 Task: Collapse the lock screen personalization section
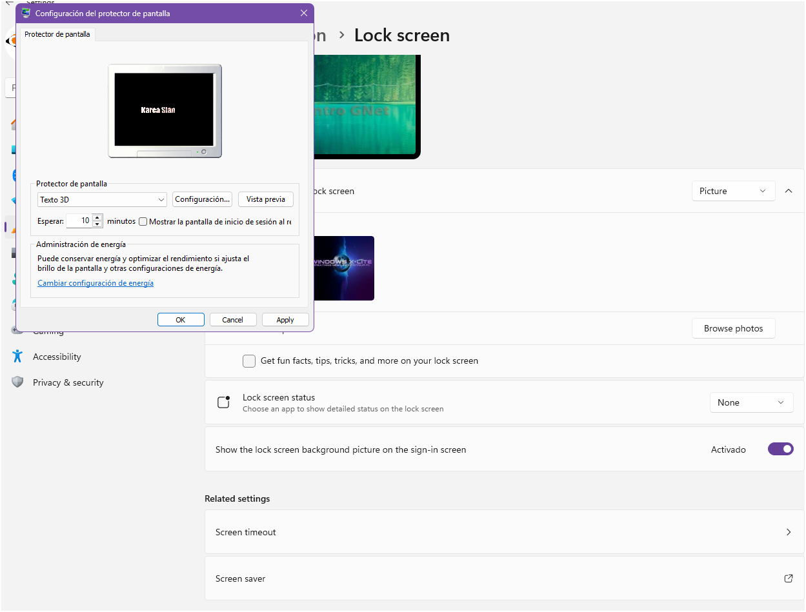tap(789, 191)
